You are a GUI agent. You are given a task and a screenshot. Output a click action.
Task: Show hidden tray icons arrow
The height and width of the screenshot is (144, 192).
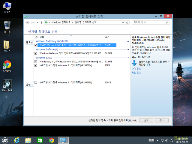point(157,140)
